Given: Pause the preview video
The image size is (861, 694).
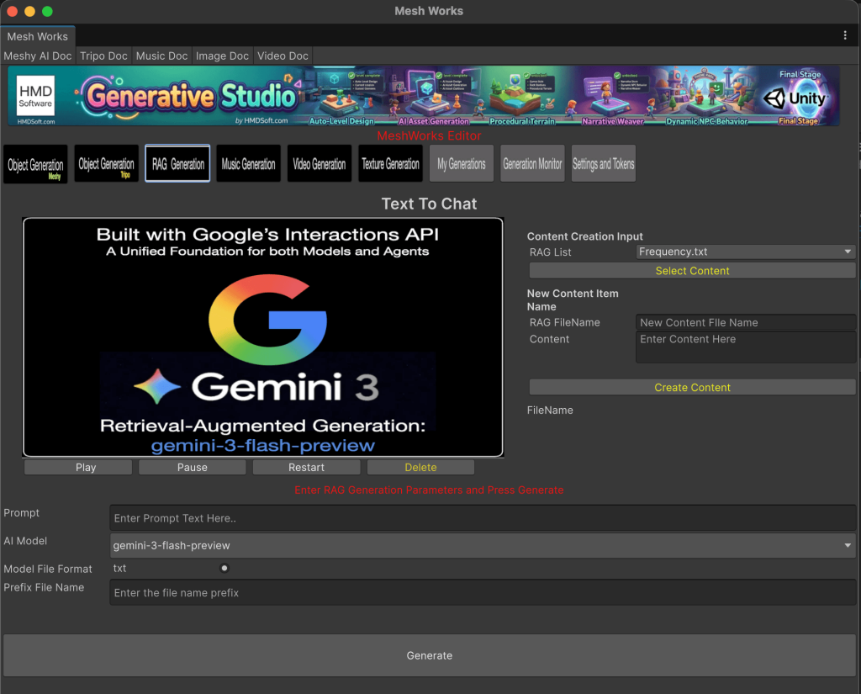Looking at the screenshot, I should (x=193, y=467).
